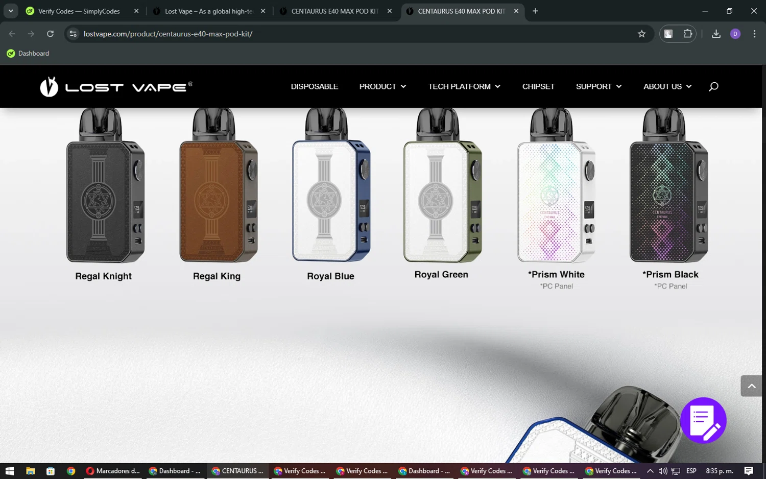Open the Windows notification center
The image size is (766, 479).
pyautogui.click(x=749, y=471)
